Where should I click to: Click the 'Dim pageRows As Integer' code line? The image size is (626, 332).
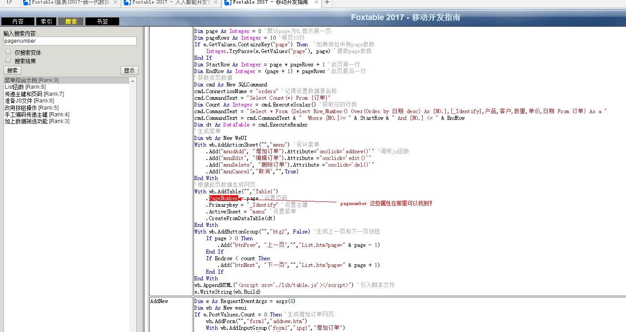(249, 38)
